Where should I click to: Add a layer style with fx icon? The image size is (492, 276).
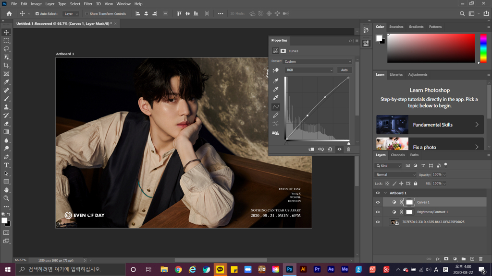coord(438,259)
